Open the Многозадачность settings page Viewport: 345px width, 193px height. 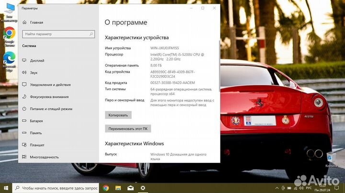40,157
